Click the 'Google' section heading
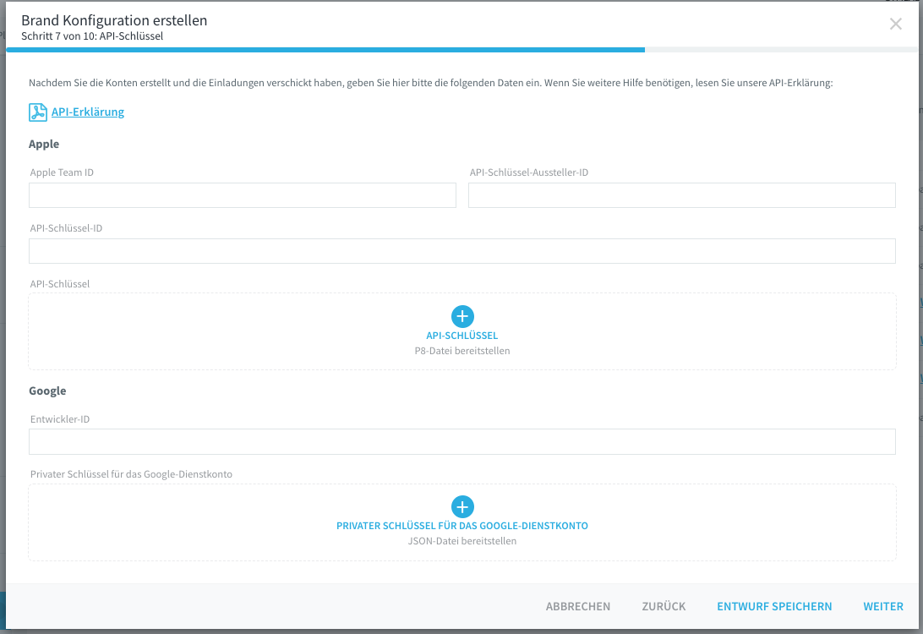 tap(47, 391)
